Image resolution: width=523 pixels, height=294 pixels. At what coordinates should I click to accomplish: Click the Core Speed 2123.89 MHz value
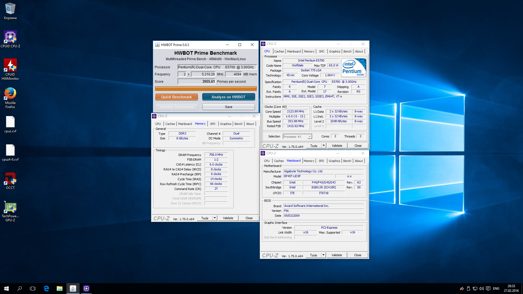(x=296, y=111)
